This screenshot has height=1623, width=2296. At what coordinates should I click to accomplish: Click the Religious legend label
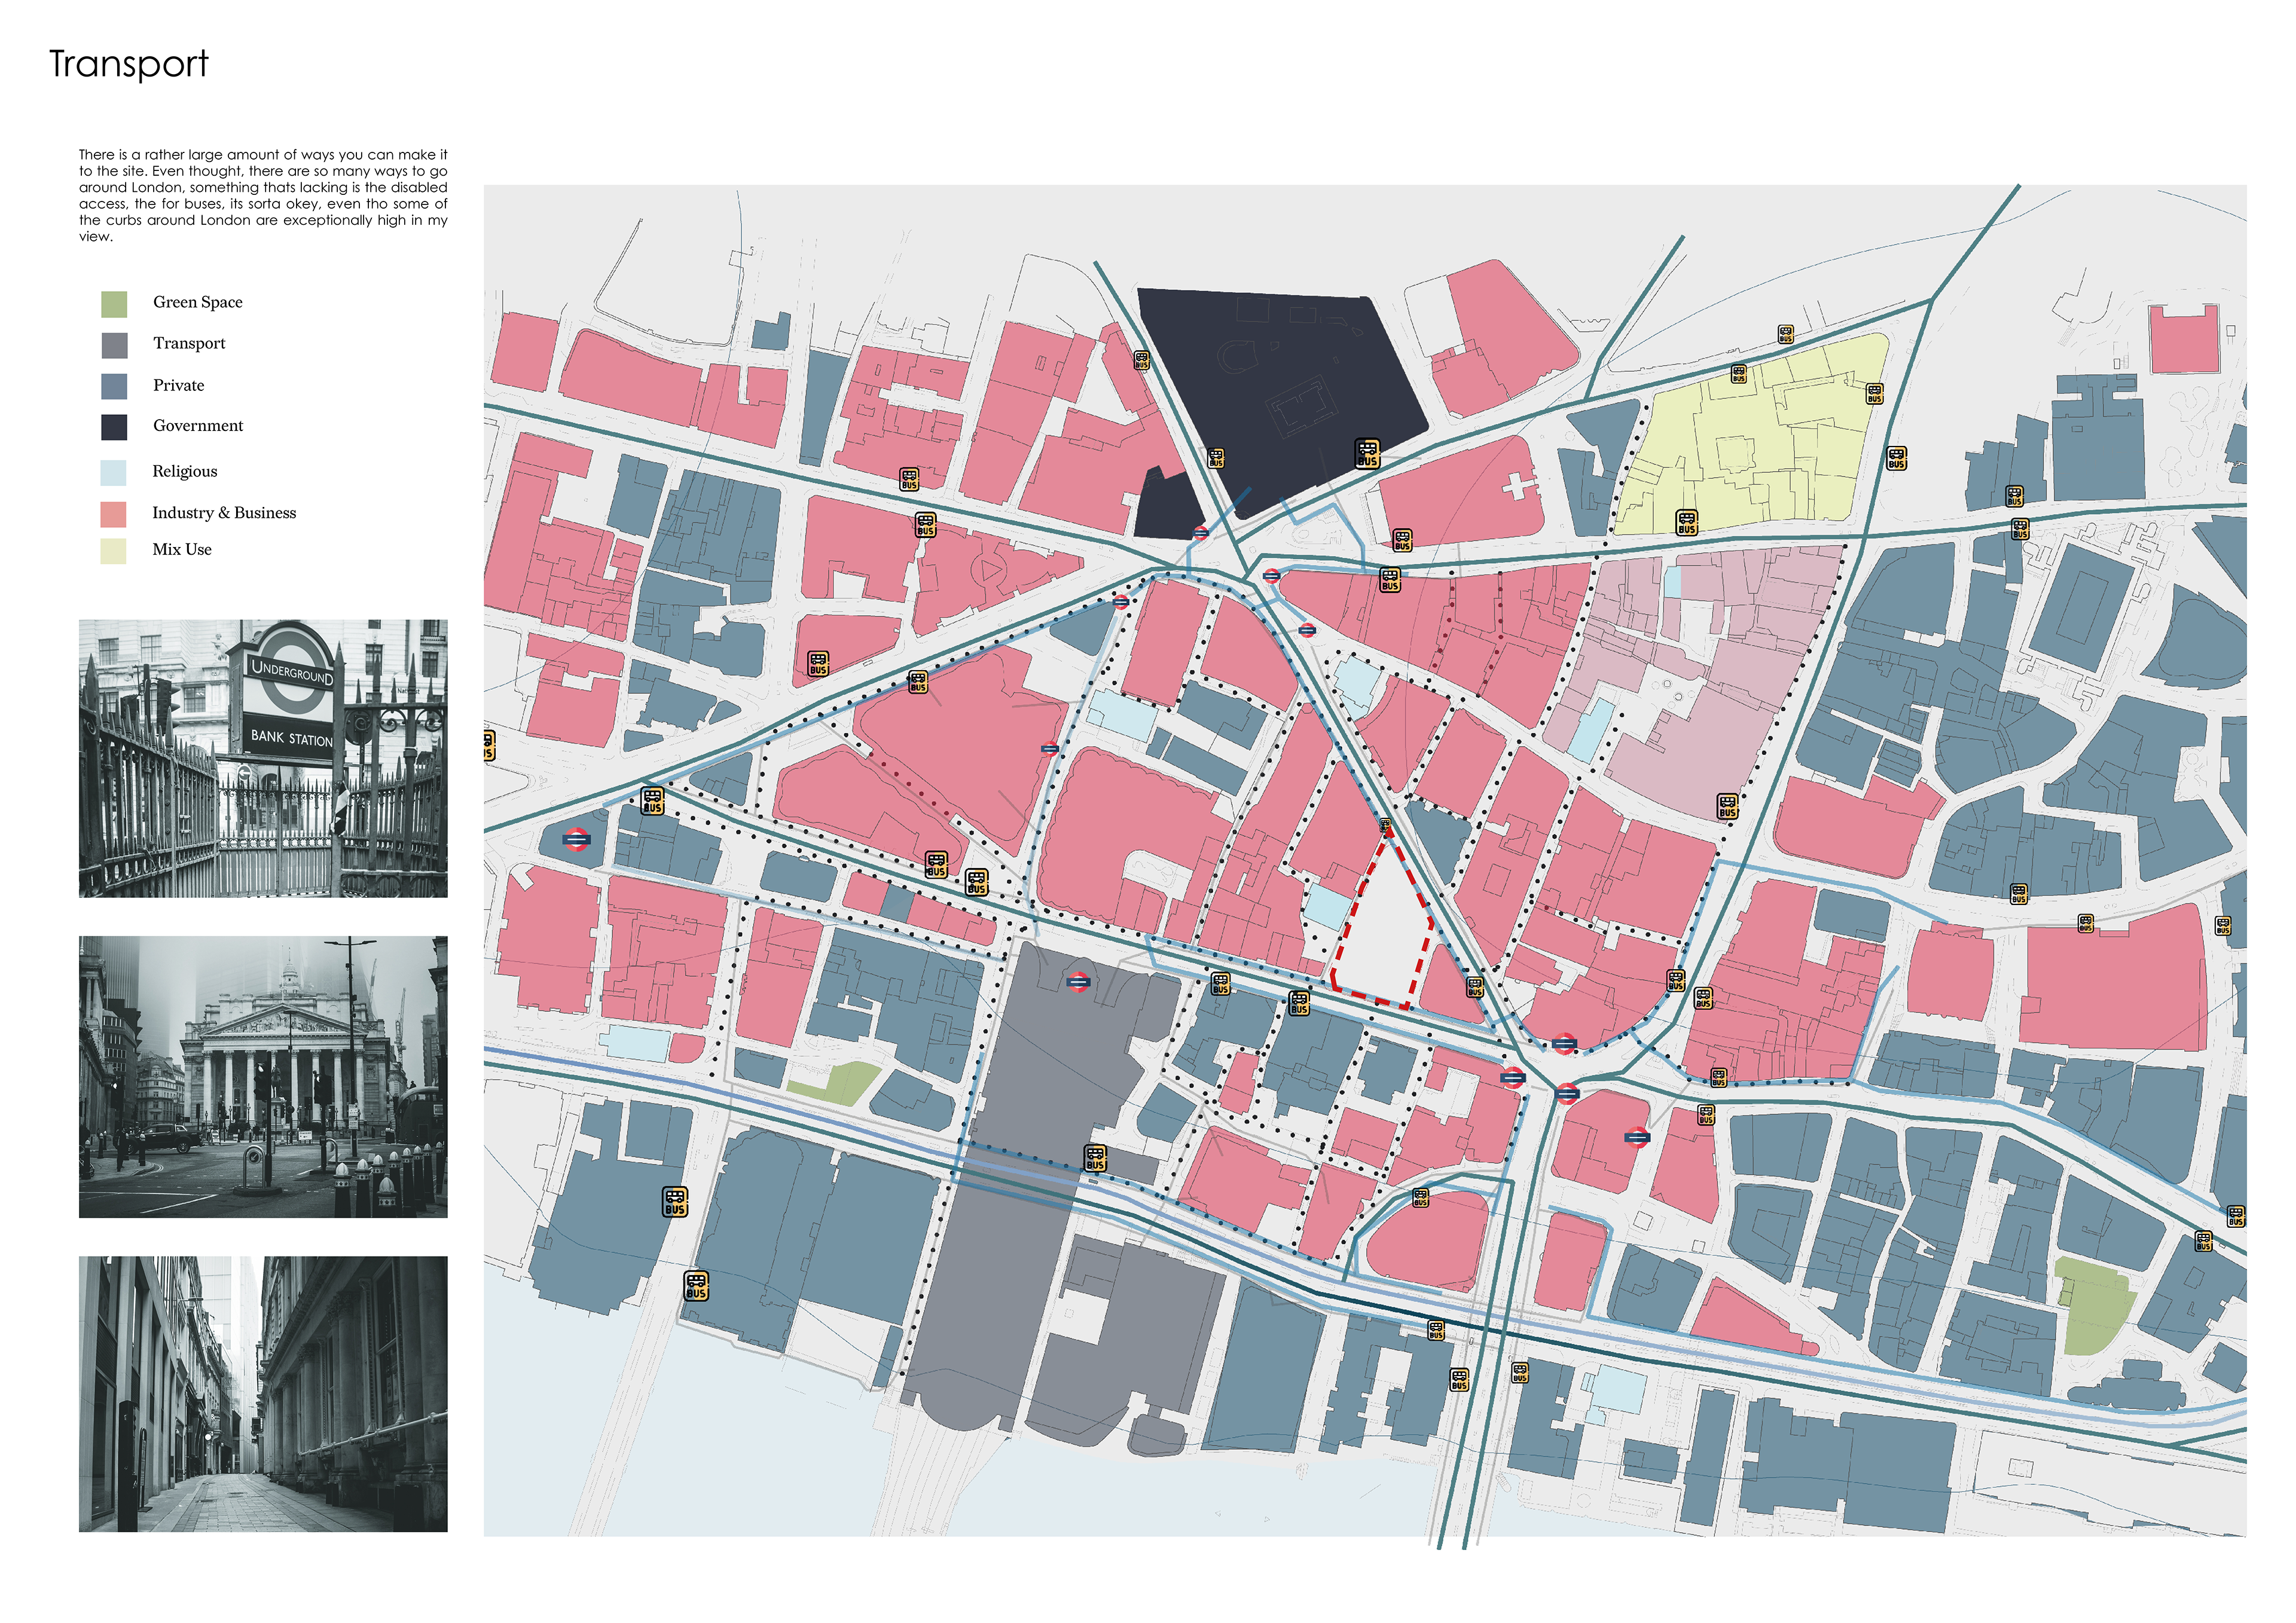tap(184, 471)
